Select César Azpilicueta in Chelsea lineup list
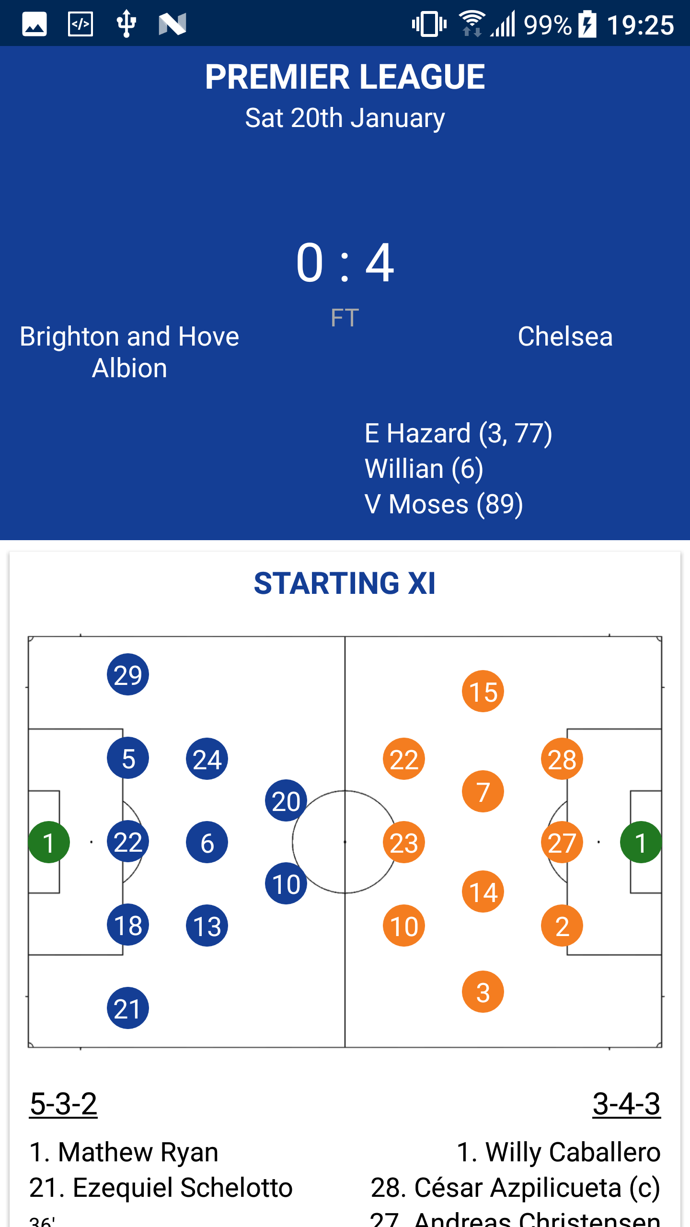This screenshot has width=690, height=1227. [x=515, y=1187]
